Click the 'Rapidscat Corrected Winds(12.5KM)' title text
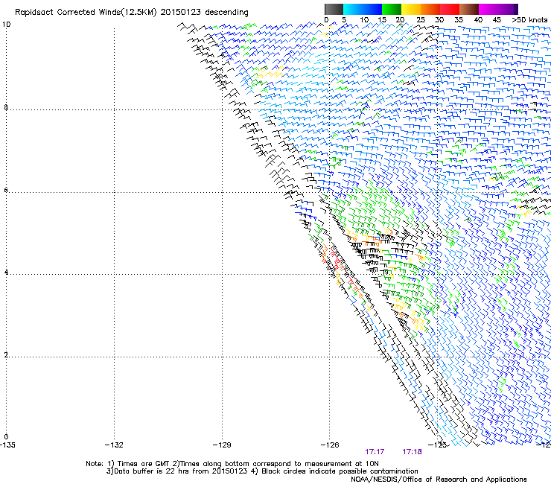The image size is (551, 484). click(x=86, y=13)
